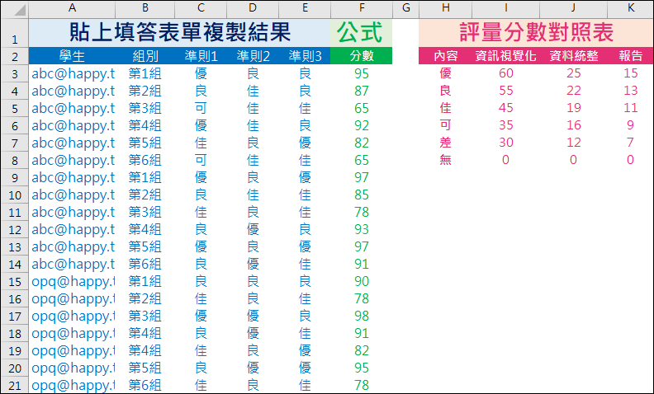Select score cell 90 in row 15

(362, 281)
